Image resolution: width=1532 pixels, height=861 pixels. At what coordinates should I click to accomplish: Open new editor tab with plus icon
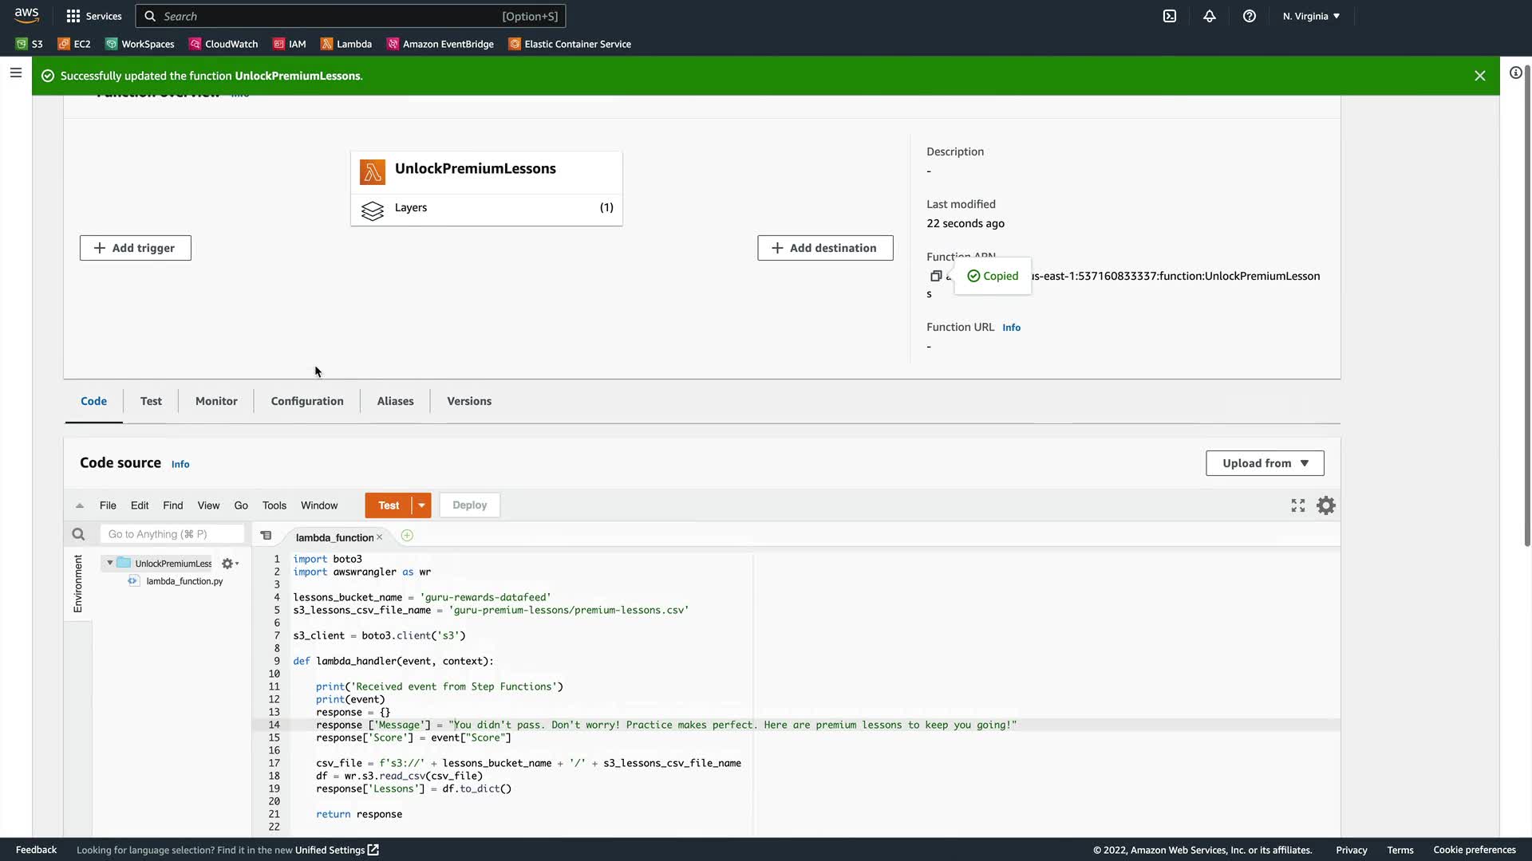pyautogui.click(x=407, y=536)
